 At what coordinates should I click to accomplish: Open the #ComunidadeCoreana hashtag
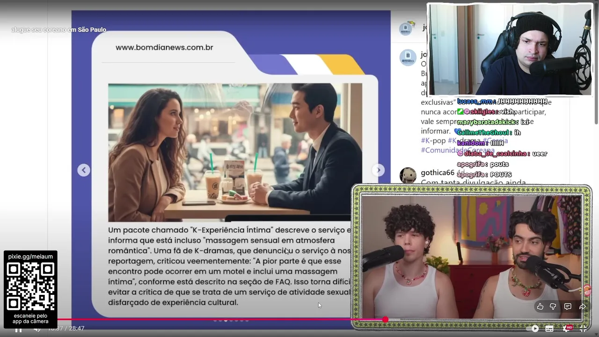point(458,150)
